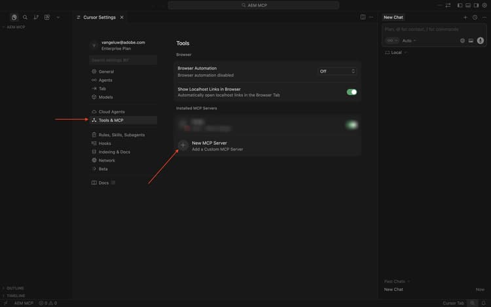Toggle the installed MCP server switch
Image resolution: width=491 pixels, height=307 pixels.
coord(352,125)
